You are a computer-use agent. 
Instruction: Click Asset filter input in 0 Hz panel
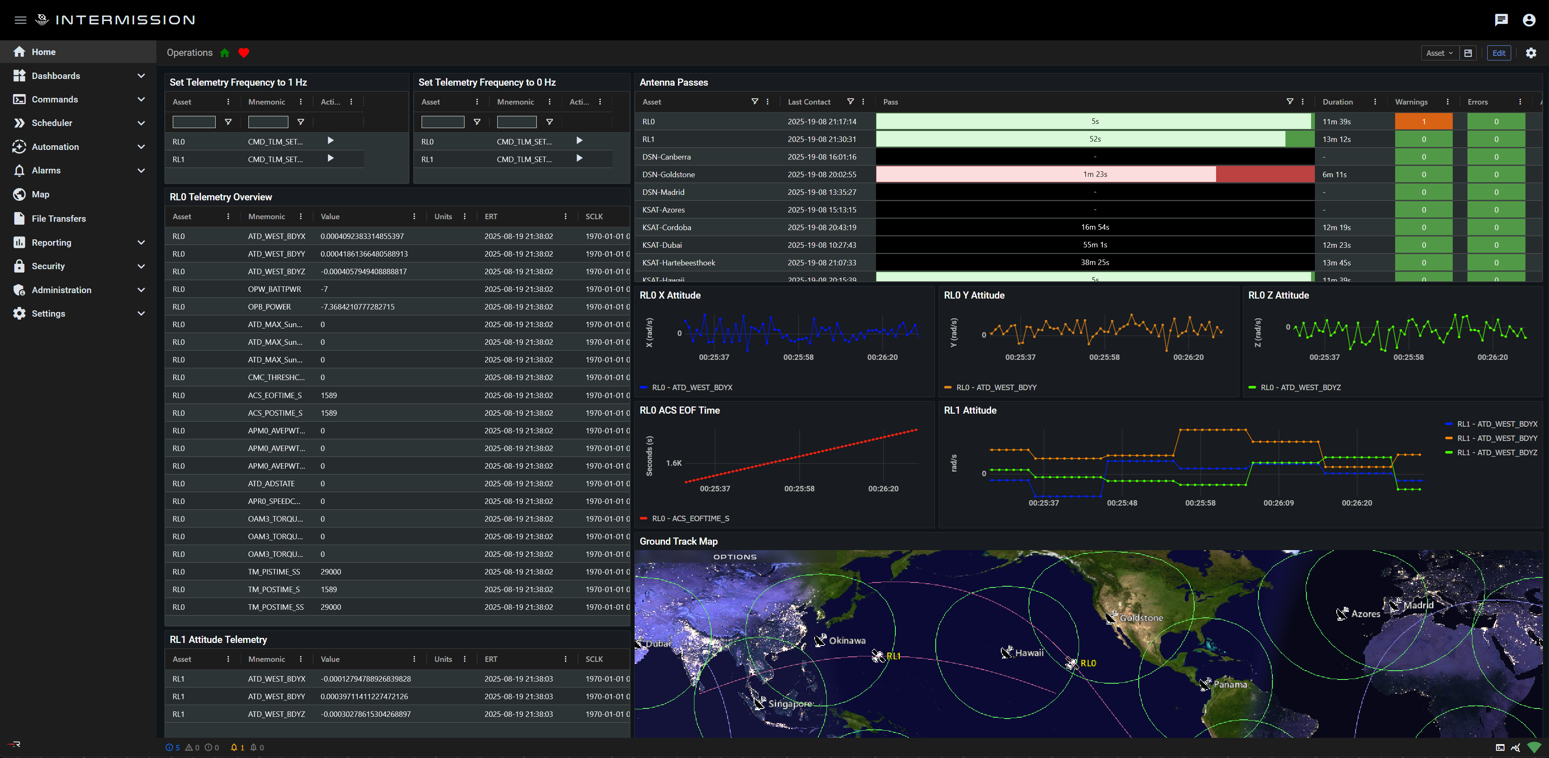(443, 122)
